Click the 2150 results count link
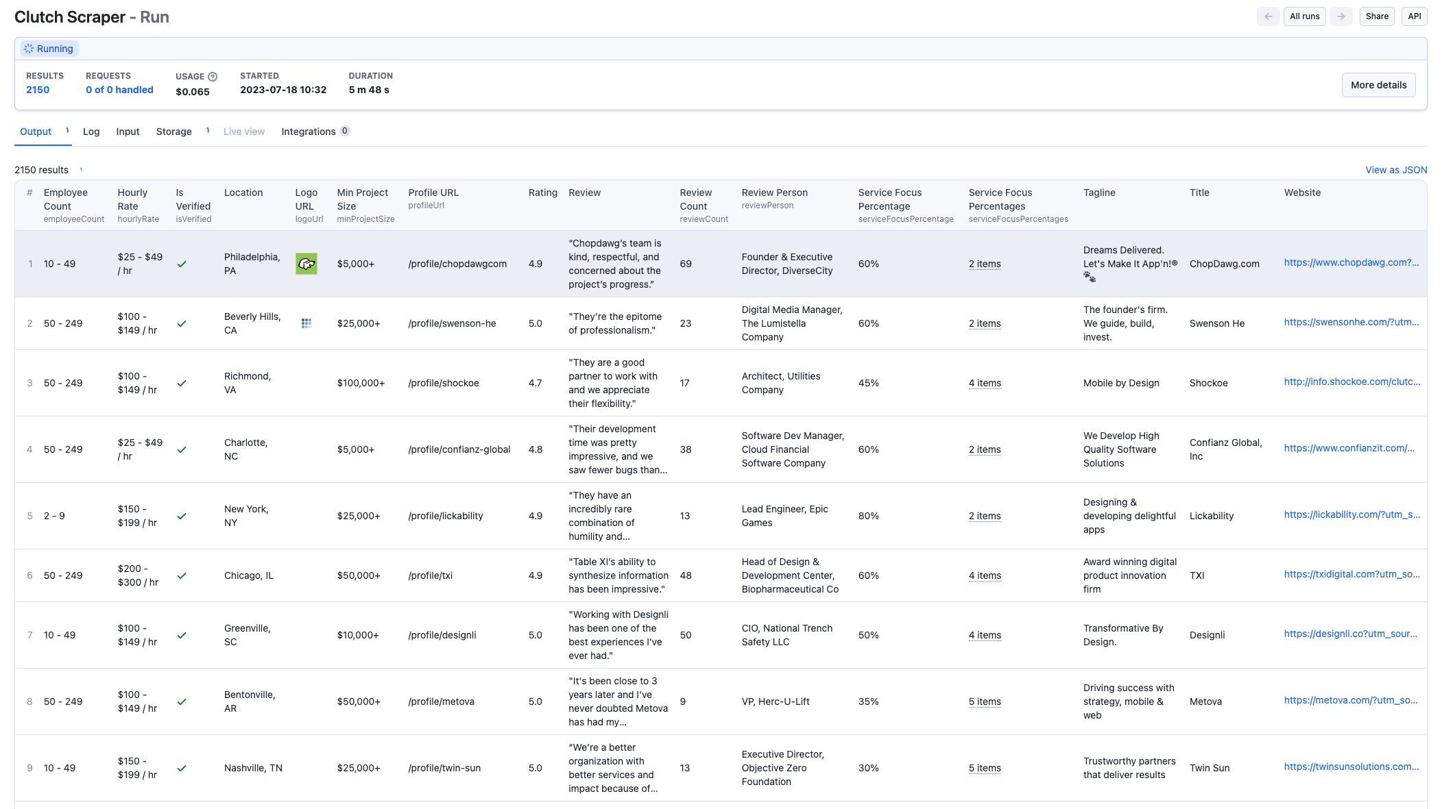 click(38, 90)
